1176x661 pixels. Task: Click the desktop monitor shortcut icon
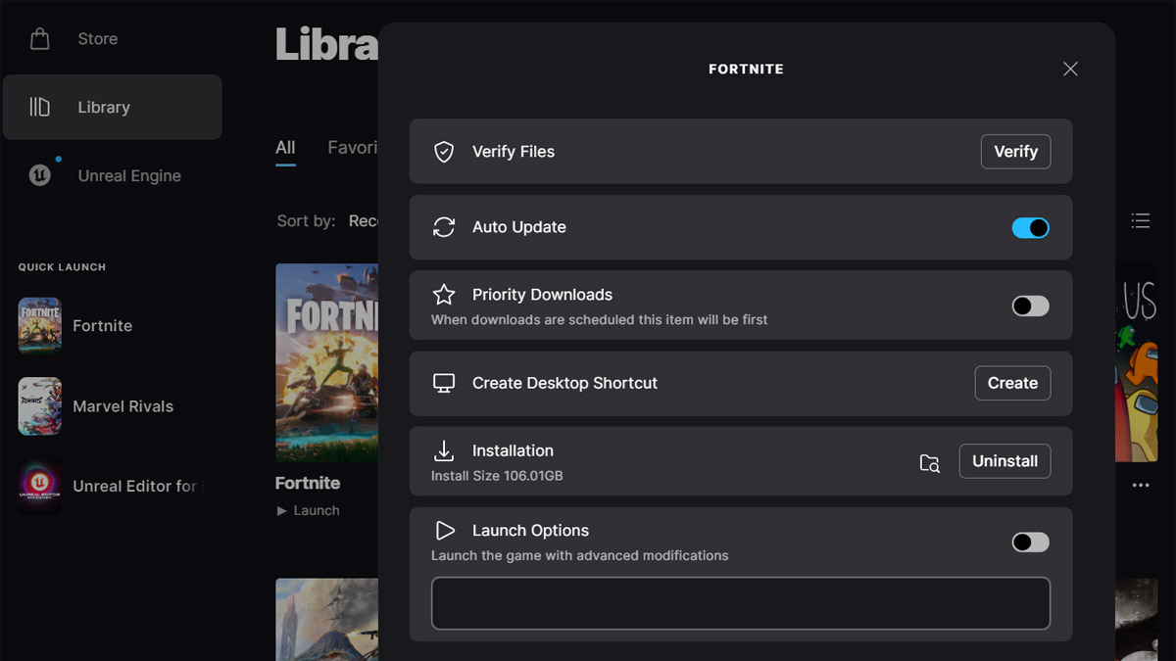tap(444, 383)
